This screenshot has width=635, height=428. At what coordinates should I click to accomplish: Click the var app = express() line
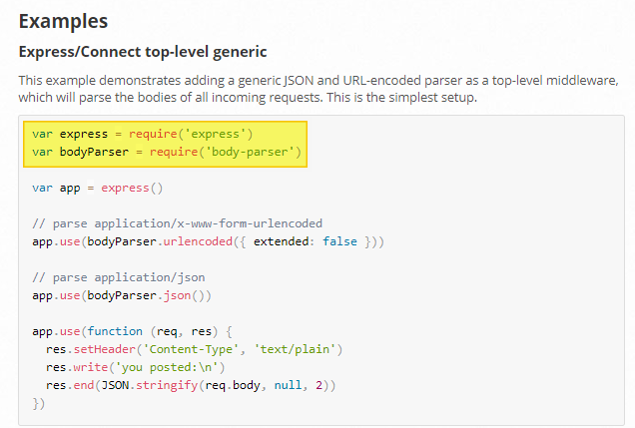(98, 189)
